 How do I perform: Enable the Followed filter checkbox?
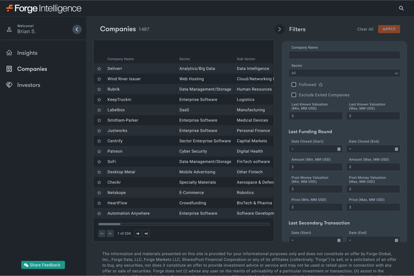pos(294,84)
